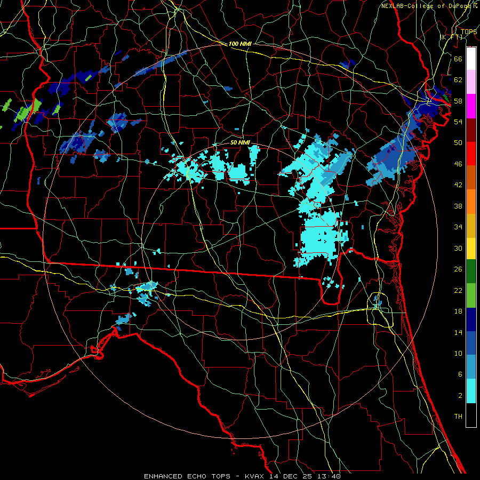Click the legend value '26'
The image size is (480, 480).
click(458, 269)
